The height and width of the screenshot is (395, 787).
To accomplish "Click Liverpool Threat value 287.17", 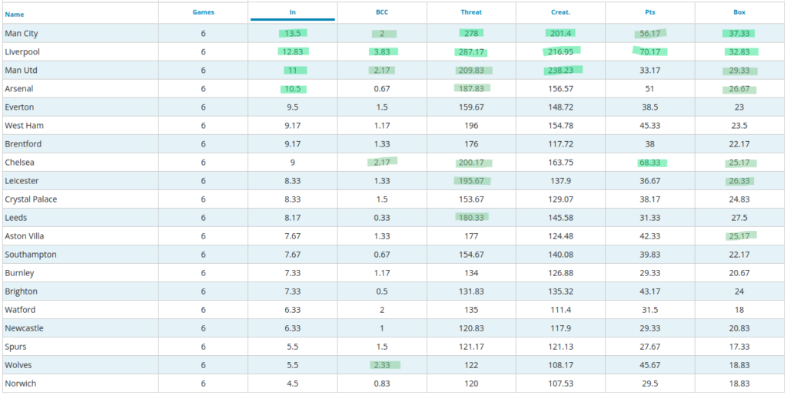I will coord(471,52).
